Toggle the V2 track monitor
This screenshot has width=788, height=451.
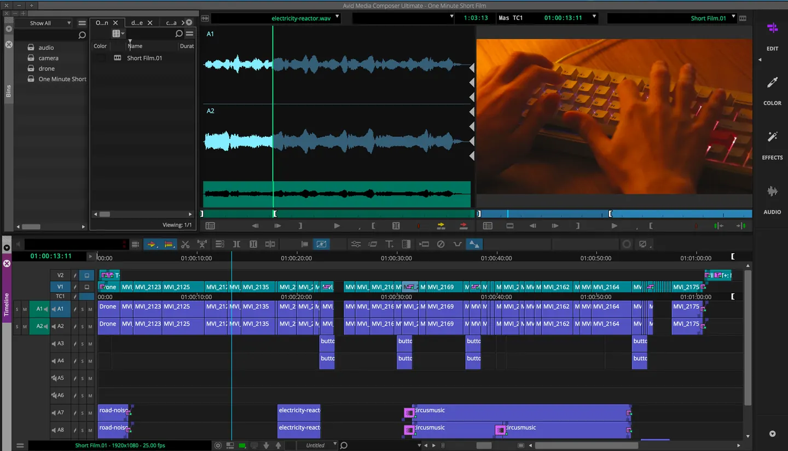86,275
